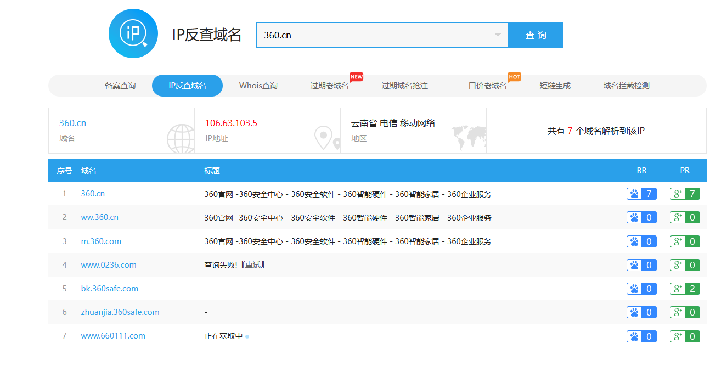This screenshot has height=366, width=727.
Task: Open the search box dropdown arrow
Action: point(498,35)
